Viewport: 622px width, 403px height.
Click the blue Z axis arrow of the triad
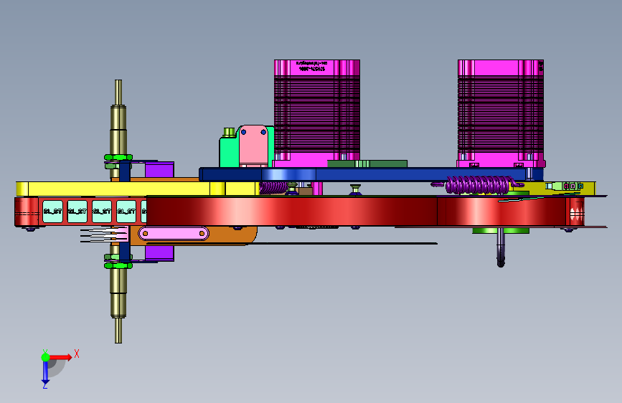45,372
